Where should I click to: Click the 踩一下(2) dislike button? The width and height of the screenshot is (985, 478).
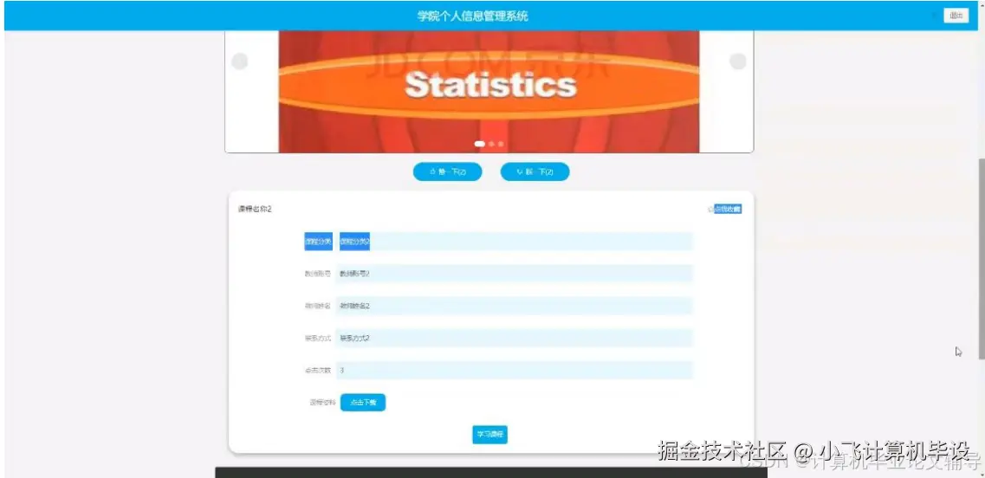(535, 171)
